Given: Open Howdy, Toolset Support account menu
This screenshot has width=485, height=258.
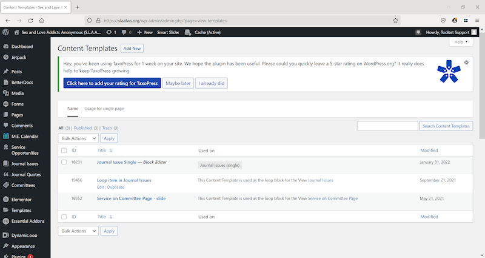Looking at the screenshot, I should point(451,32).
